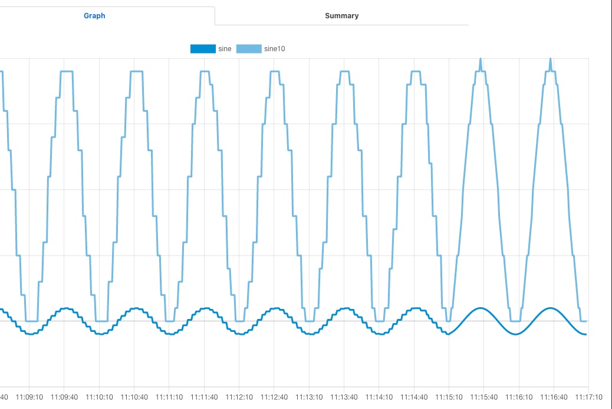Click the smooth sine crest above 11:15:40
Image resolution: width=612 pixels, height=409 pixels.
coord(481,308)
